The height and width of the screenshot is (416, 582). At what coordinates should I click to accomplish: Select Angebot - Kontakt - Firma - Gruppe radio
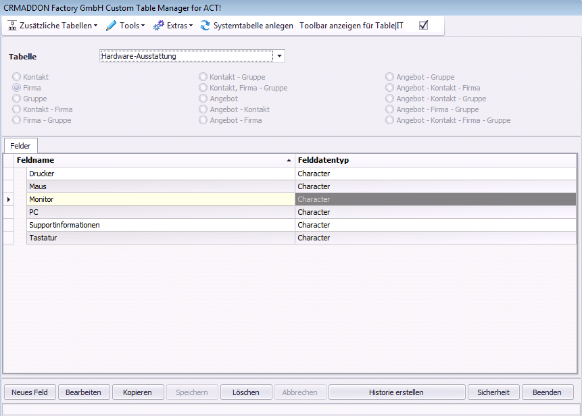point(389,120)
